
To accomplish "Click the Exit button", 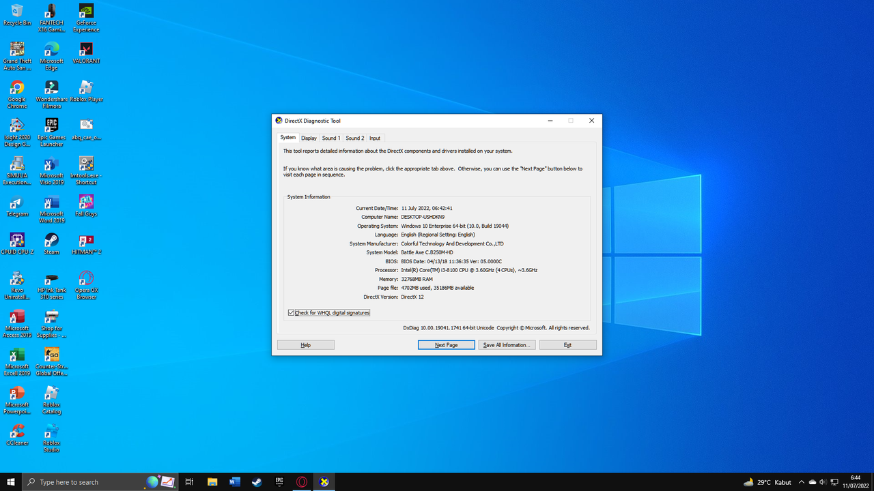I will (x=567, y=345).
